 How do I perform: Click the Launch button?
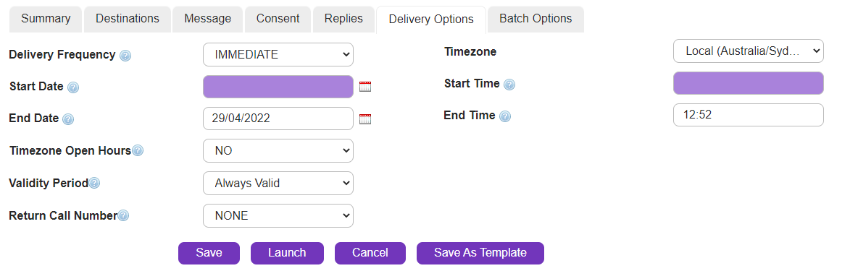coord(287,253)
